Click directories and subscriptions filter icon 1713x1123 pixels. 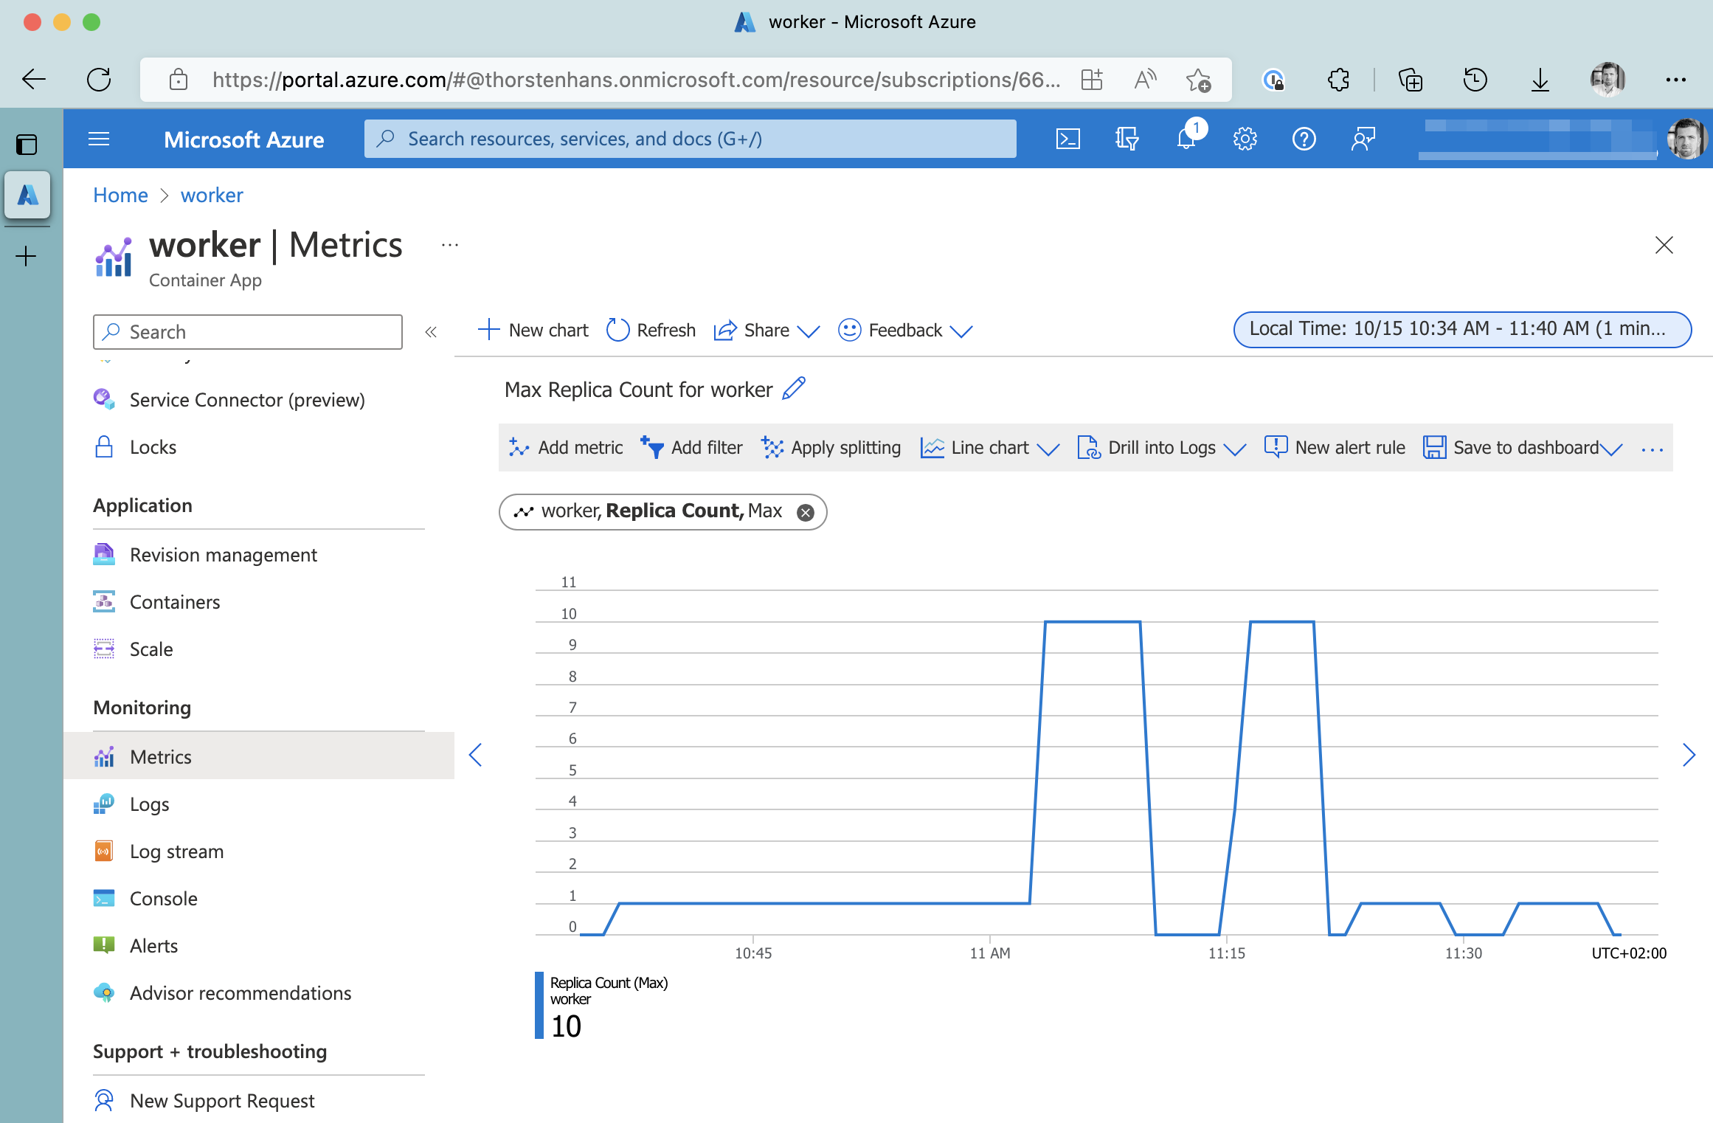(1127, 139)
